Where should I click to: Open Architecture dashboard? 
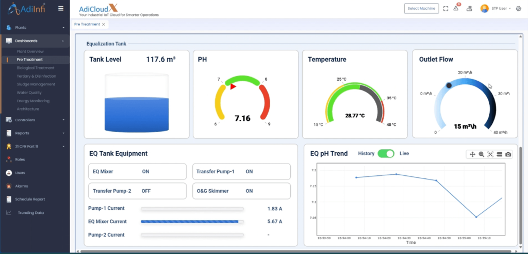tap(28, 109)
